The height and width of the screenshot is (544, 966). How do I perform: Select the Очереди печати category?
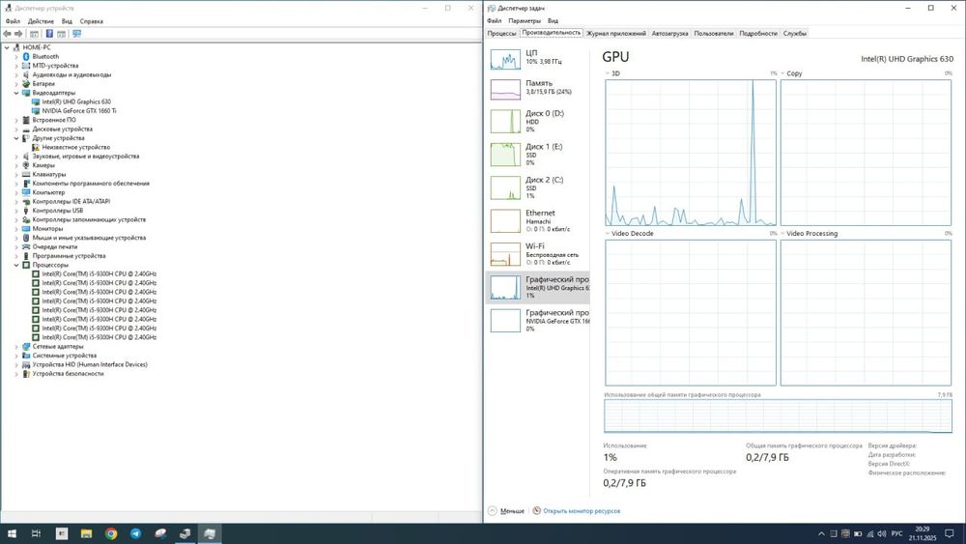tap(54, 247)
